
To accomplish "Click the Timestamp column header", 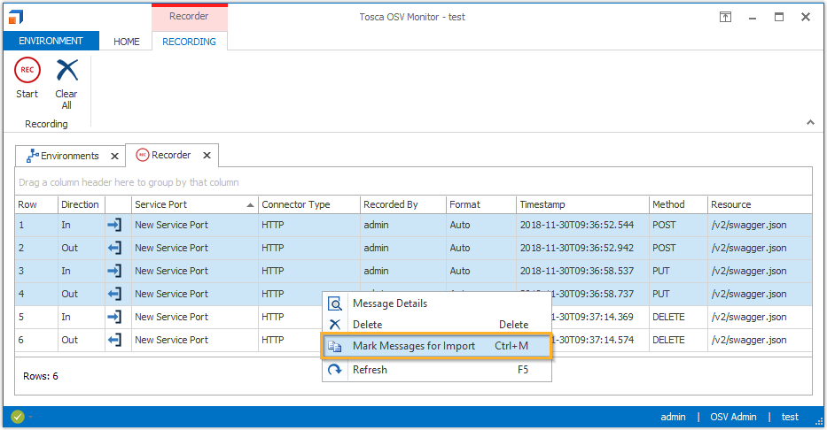I will [581, 204].
